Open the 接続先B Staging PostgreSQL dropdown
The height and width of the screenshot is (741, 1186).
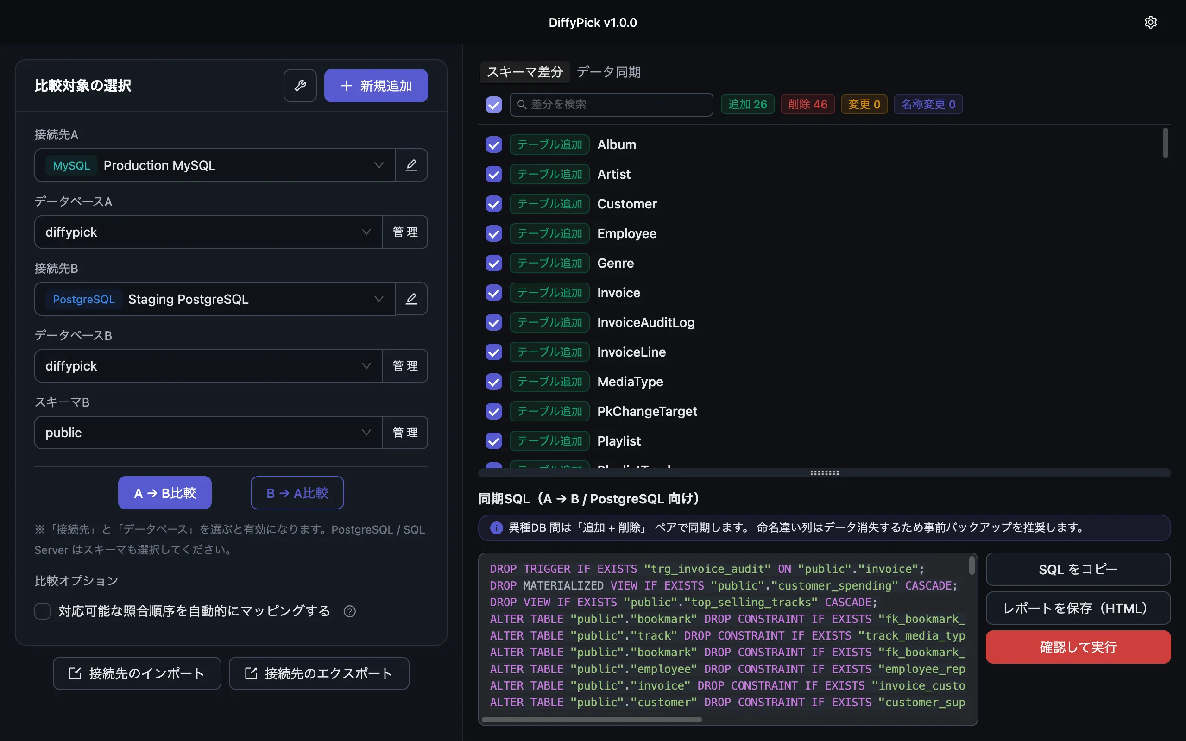pos(214,299)
